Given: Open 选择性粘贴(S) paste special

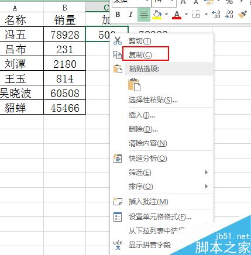Looking at the screenshot, I should tap(153, 100).
